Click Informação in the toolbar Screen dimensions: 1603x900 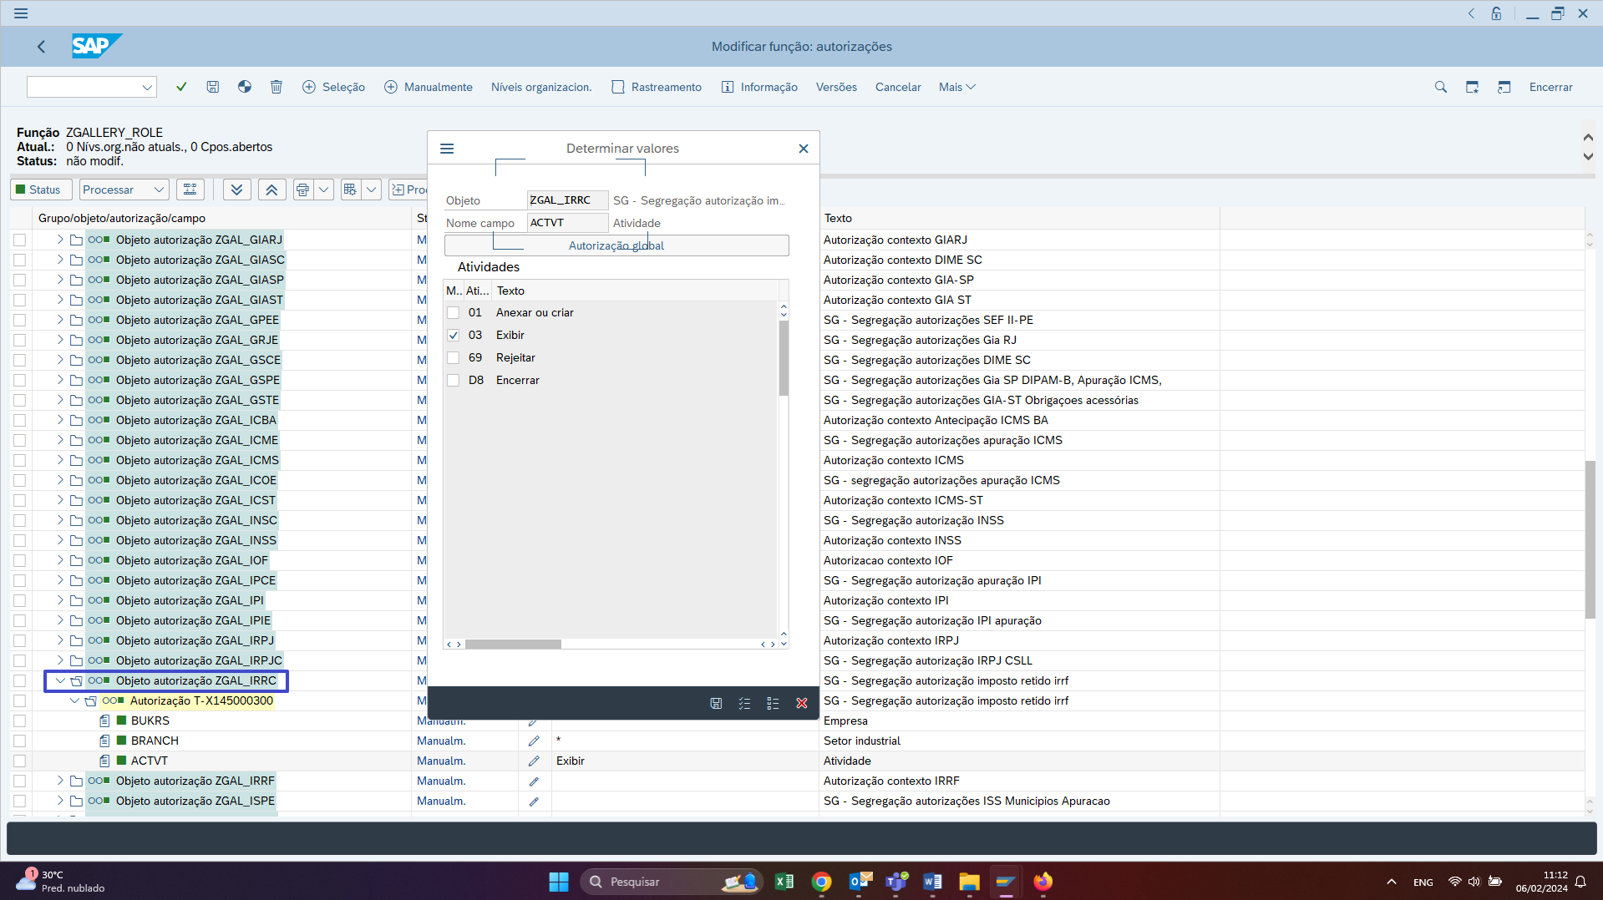(x=759, y=87)
